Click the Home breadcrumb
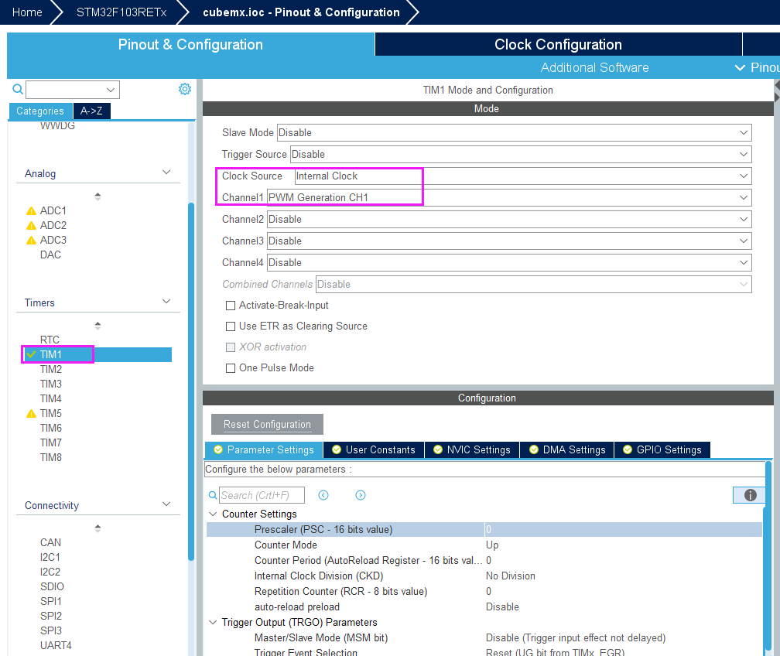780x656 pixels. (27, 12)
